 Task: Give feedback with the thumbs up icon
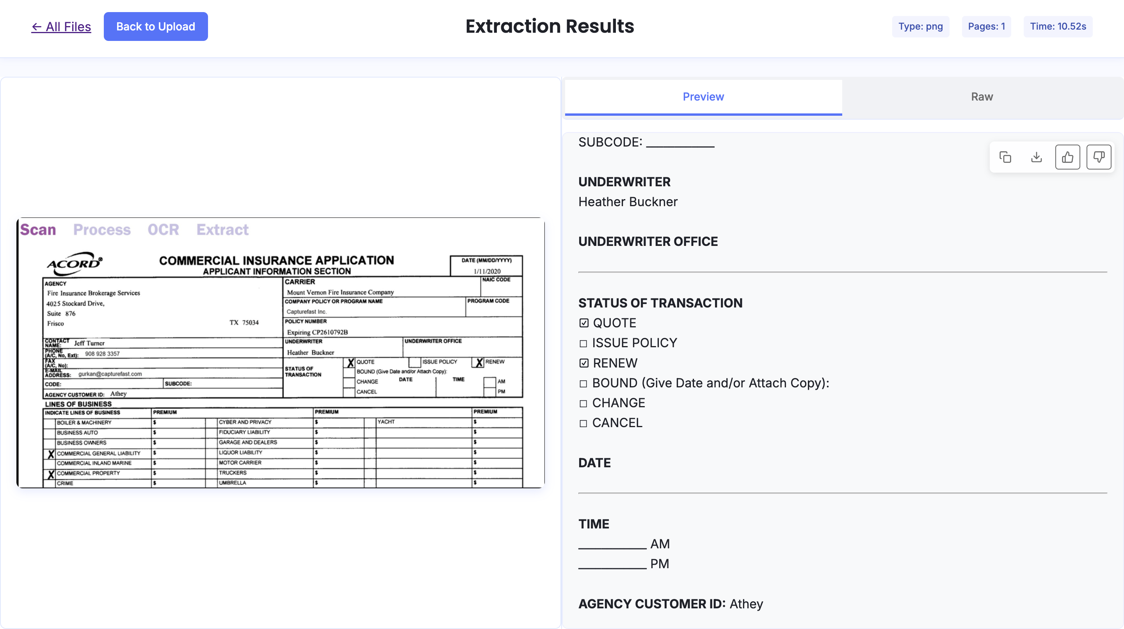1068,157
